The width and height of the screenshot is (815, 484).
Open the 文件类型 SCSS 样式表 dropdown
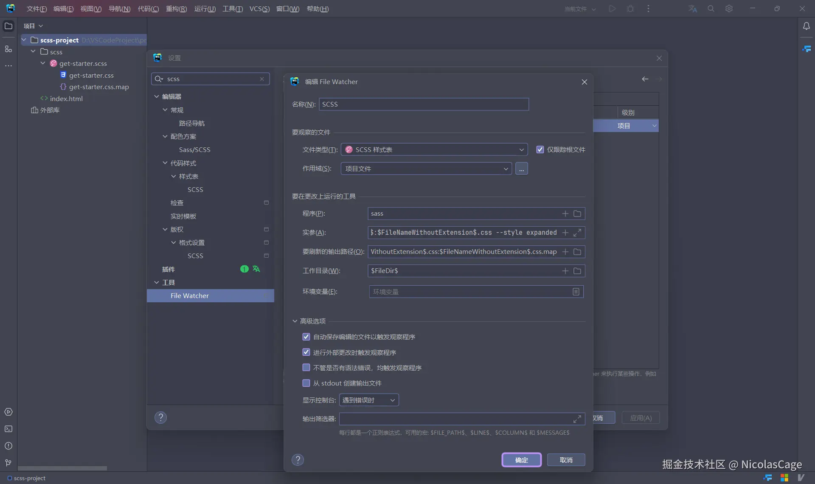pos(434,149)
